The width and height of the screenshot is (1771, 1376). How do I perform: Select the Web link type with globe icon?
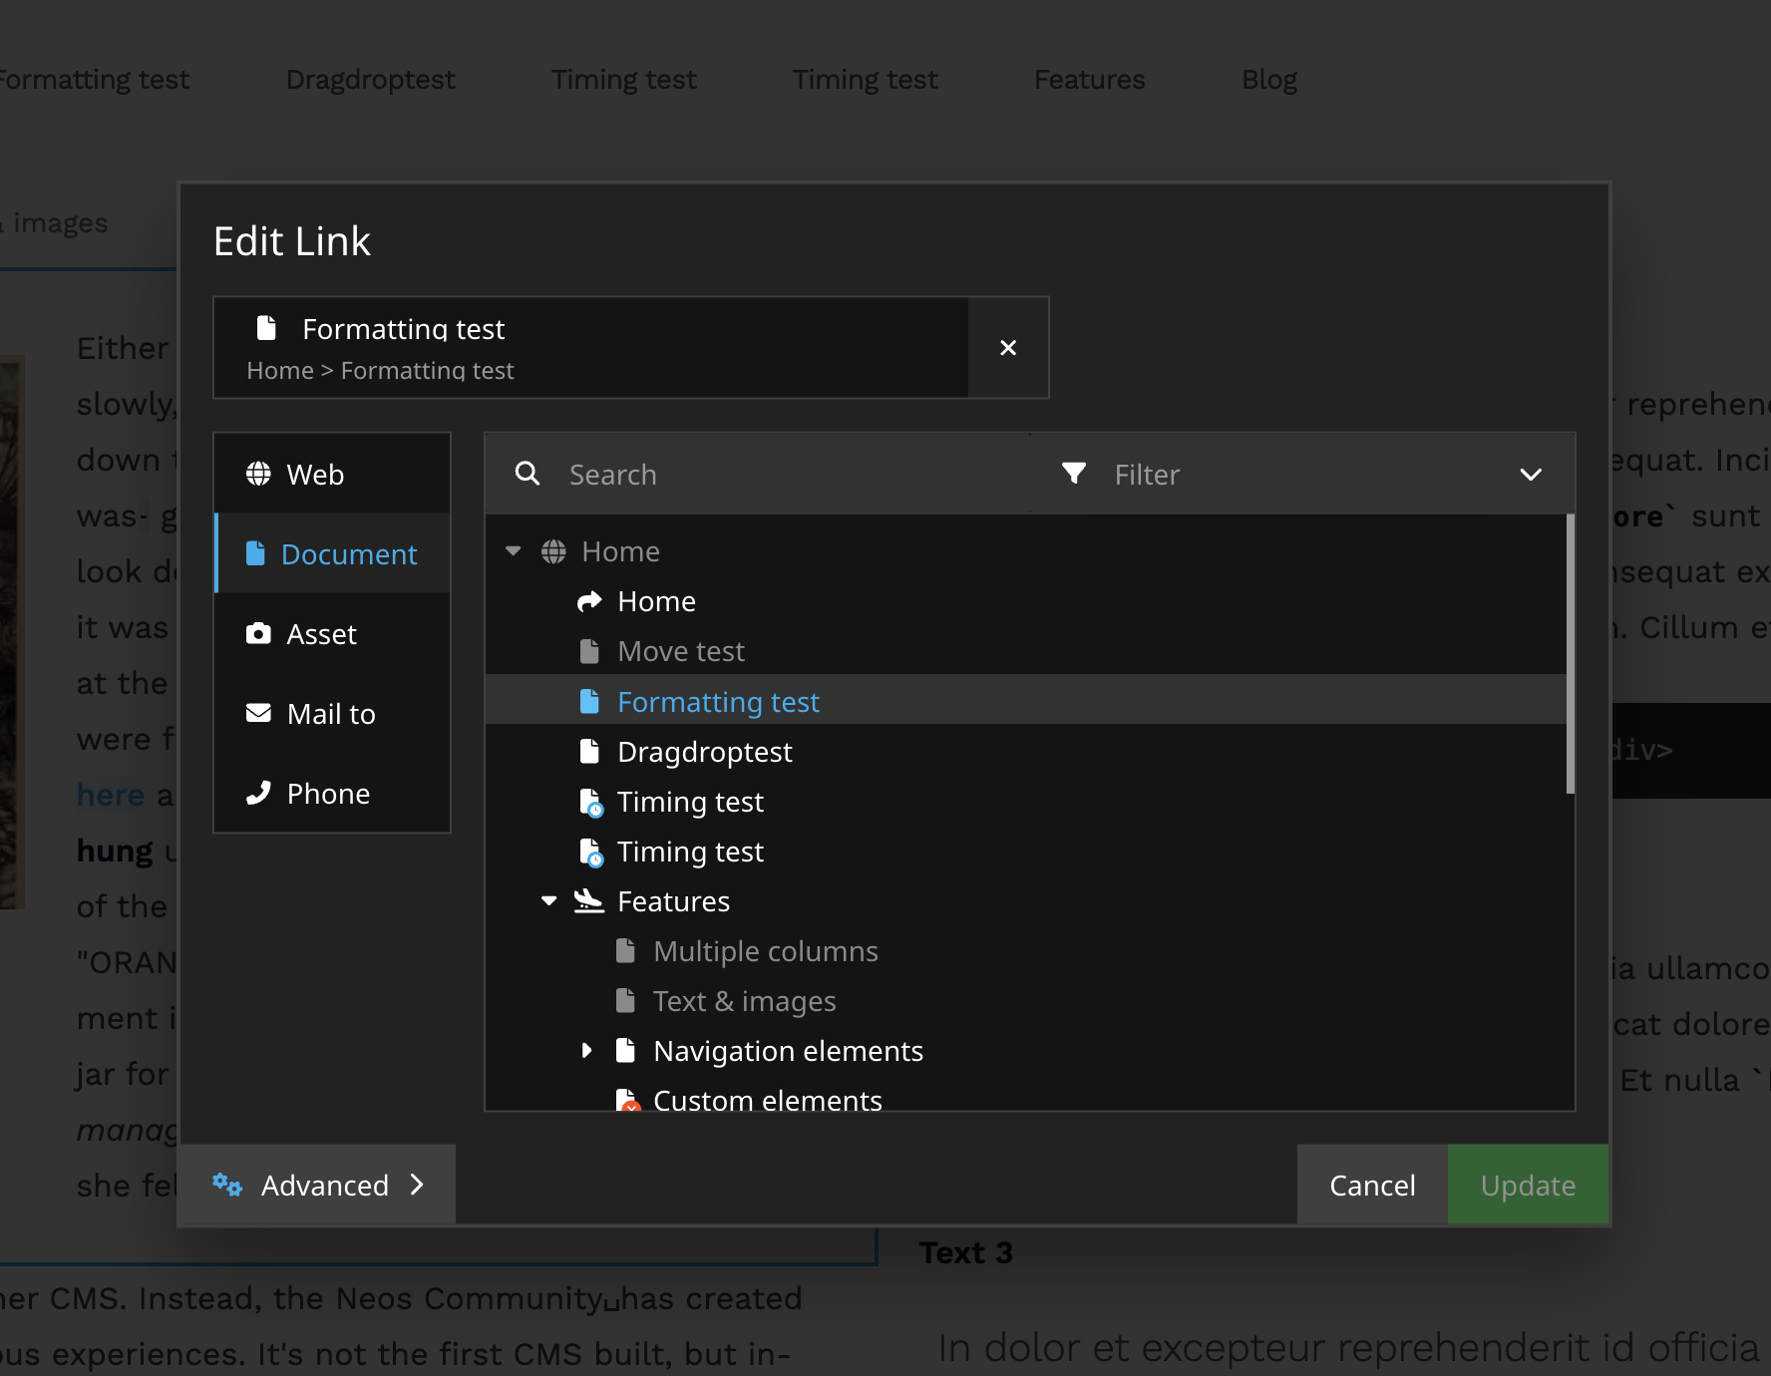(314, 474)
